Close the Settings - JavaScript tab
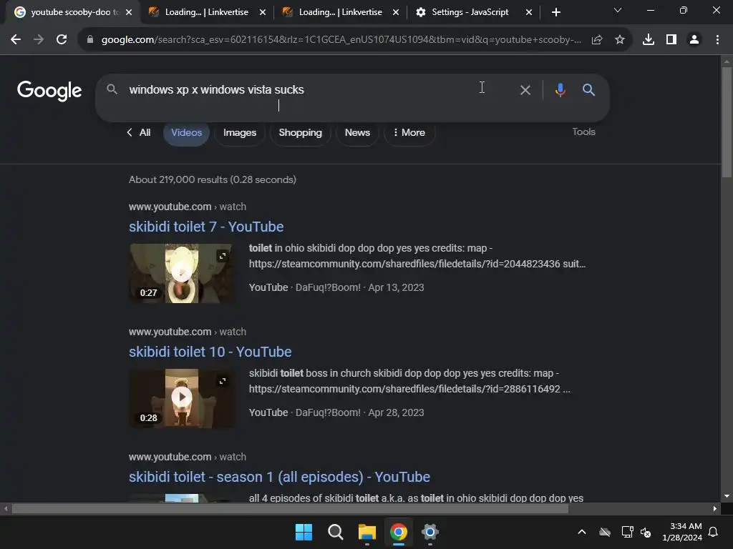Image resolution: width=733 pixels, height=549 pixels. click(529, 12)
